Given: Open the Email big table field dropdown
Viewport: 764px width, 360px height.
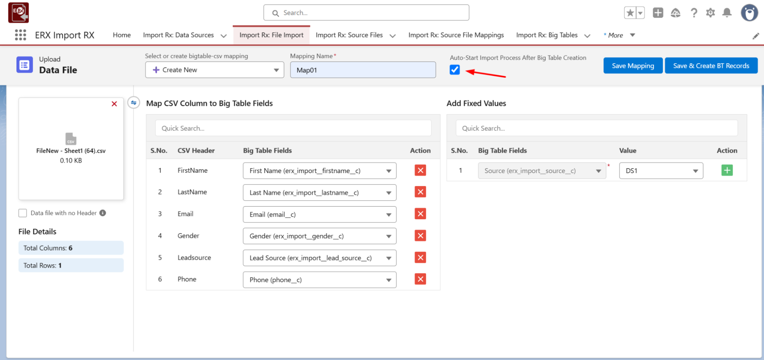Looking at the screenshot, I should click(319, 214).
